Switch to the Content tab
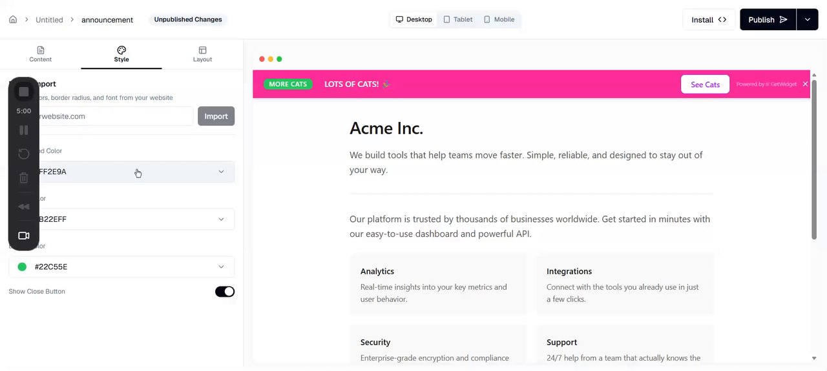Image resolution: width=827 pixels, height=371 pixels. click(x=40, y=54)
